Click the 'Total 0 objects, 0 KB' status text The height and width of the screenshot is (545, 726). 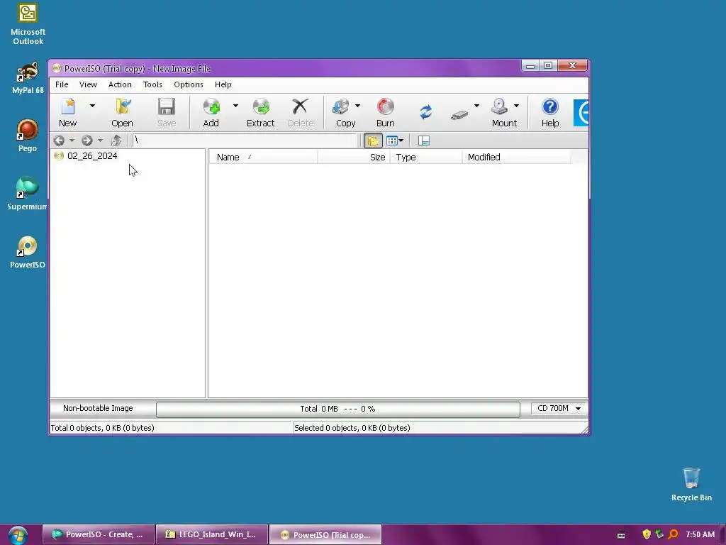(x=102, y=428)
